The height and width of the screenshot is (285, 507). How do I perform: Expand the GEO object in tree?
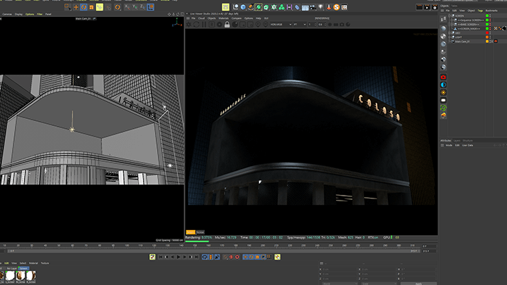point(449,33)
